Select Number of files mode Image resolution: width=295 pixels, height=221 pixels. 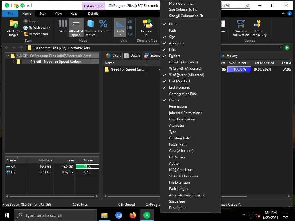[90, 28]
